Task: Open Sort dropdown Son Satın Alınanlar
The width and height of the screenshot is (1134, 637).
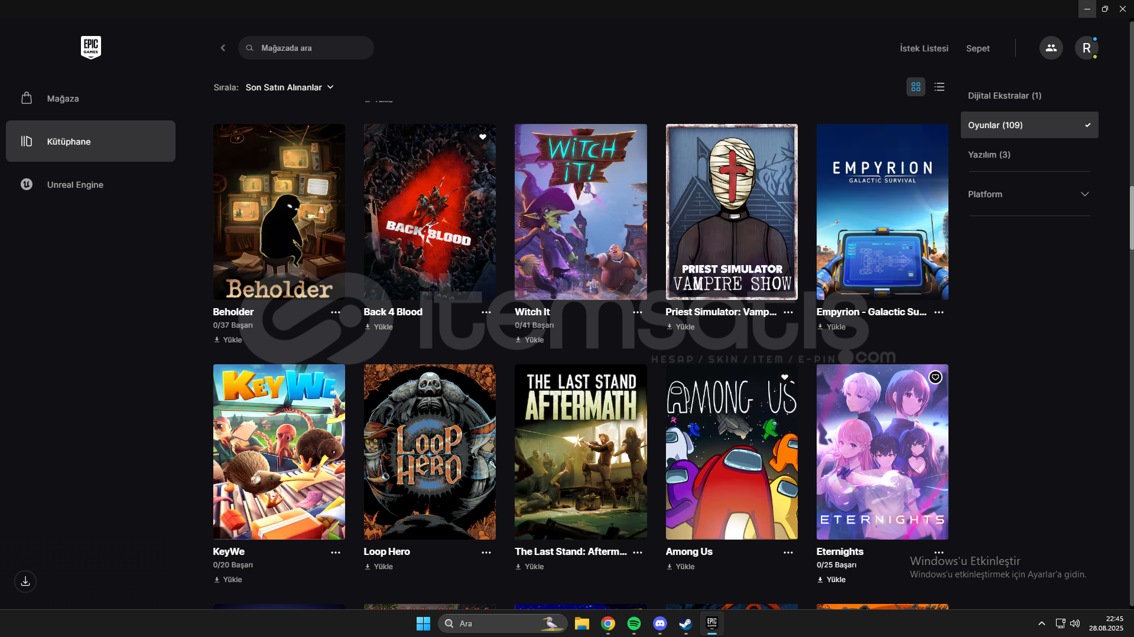Action: (x=290, y=87)
